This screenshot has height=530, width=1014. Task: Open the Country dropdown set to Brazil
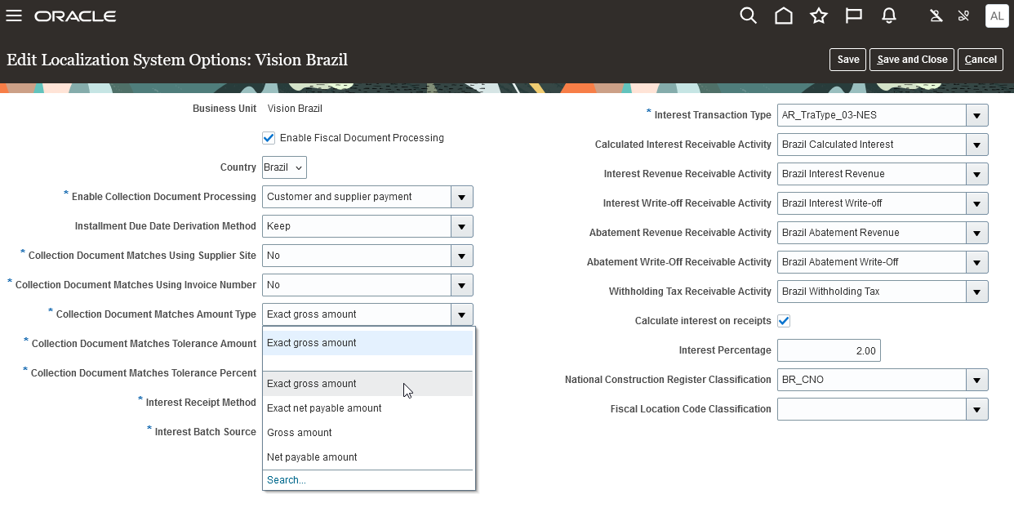(x=284, y=167)
